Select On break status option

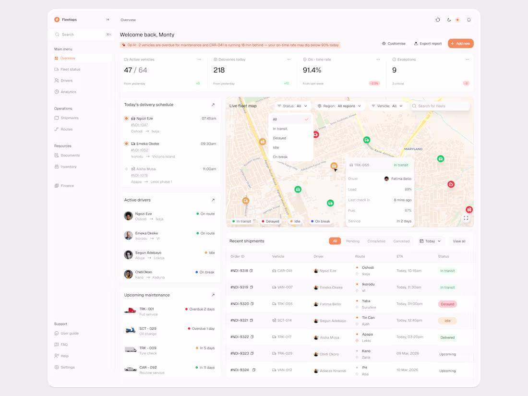coord(291,157)
